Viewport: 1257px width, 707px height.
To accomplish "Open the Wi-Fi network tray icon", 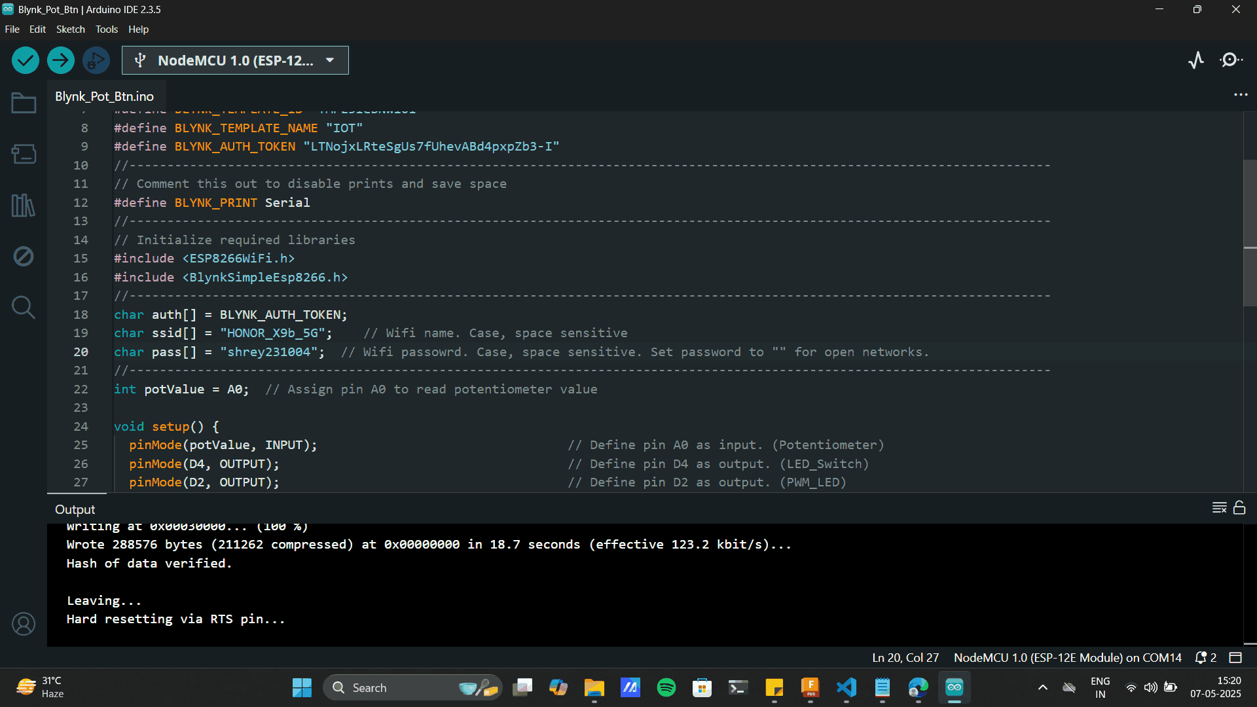I will [x=1131, y=687].
